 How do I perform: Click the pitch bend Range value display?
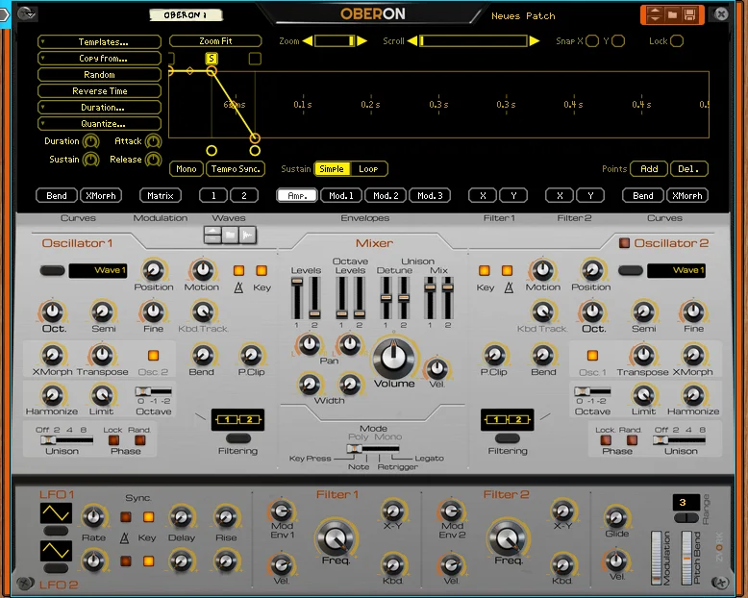[x=686, y=502]
